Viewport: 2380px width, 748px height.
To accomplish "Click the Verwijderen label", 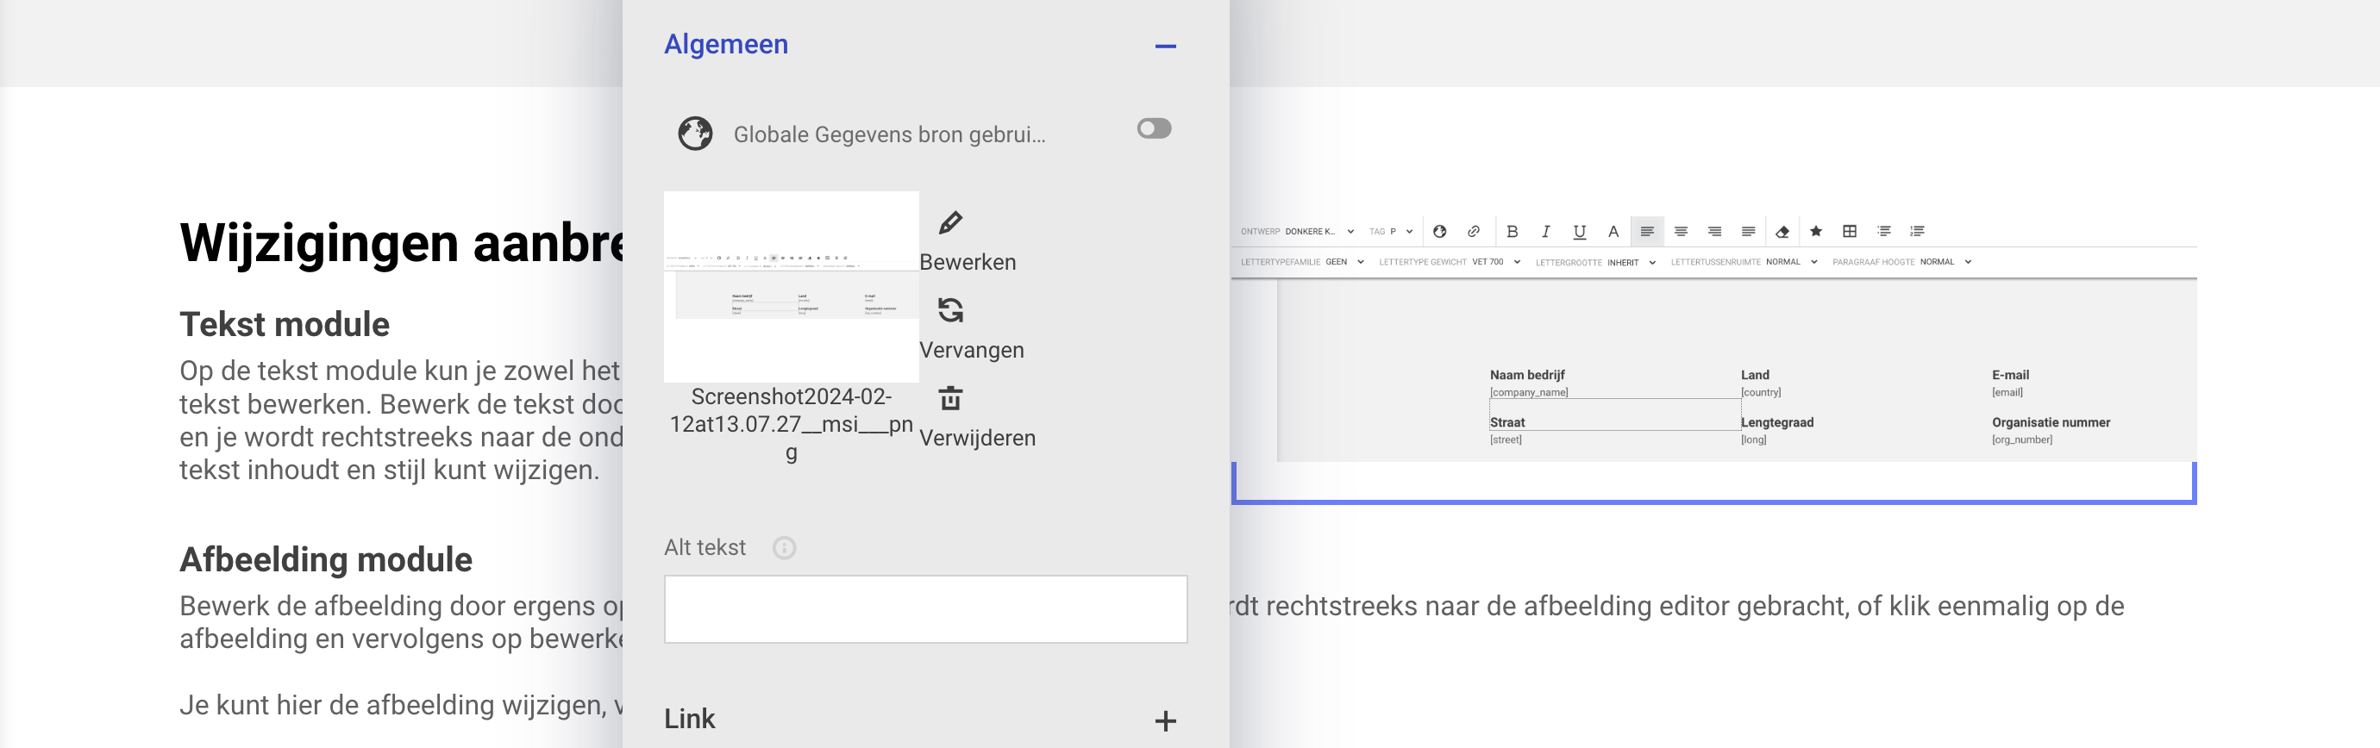I will 978,438.
